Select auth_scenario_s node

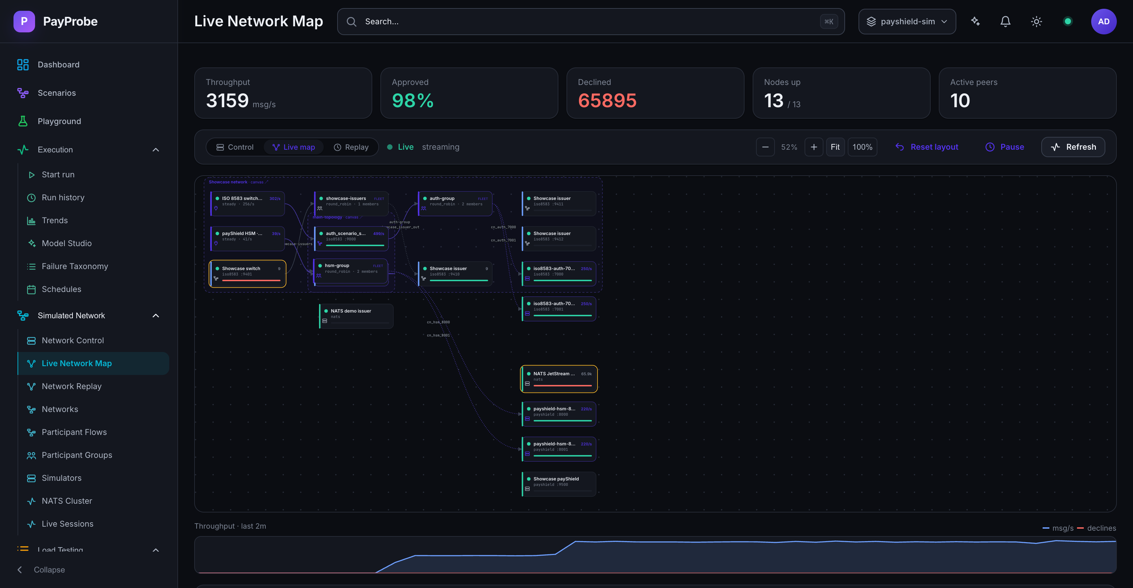point(351,238)
